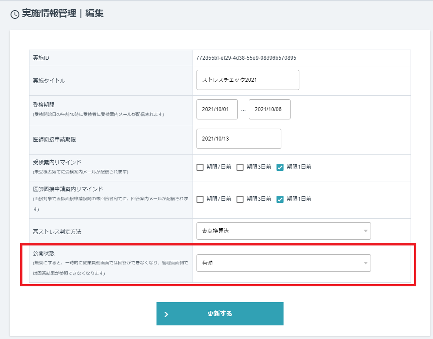
Task: Enable 期限3日前 for 受検案内リマインド
Action: tap(240, 167)
